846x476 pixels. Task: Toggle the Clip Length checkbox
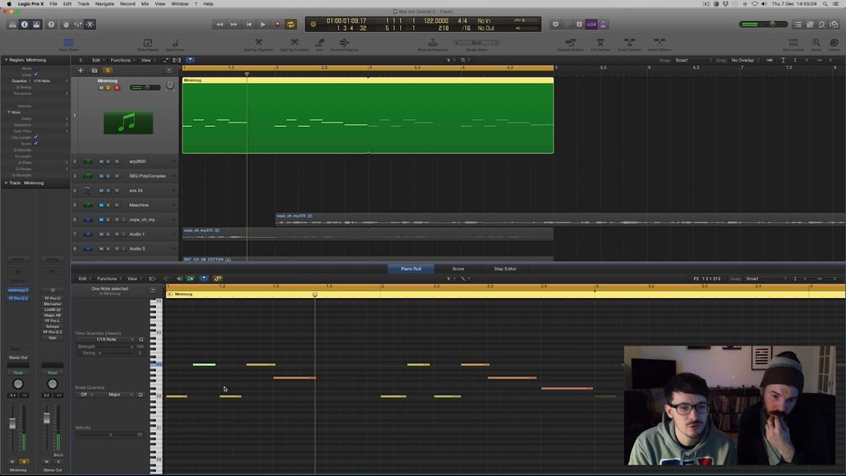pyautogui.click(x=36, y=138)
